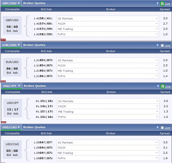Click quote 1.42583 | 593 for FxPro
Image resolution: width=172 pixels, height=163 pixels.
43,34
